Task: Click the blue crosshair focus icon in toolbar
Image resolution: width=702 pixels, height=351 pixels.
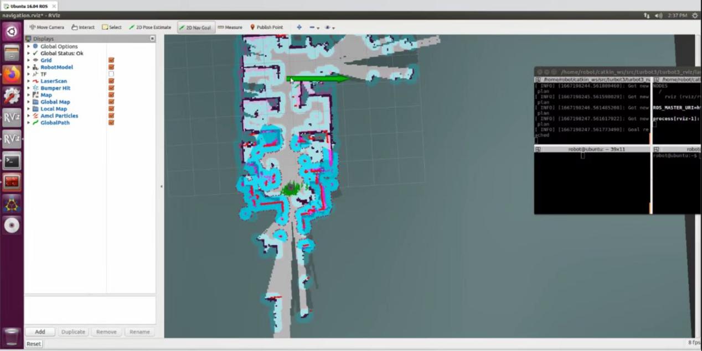Action: [x=299, y=27]
